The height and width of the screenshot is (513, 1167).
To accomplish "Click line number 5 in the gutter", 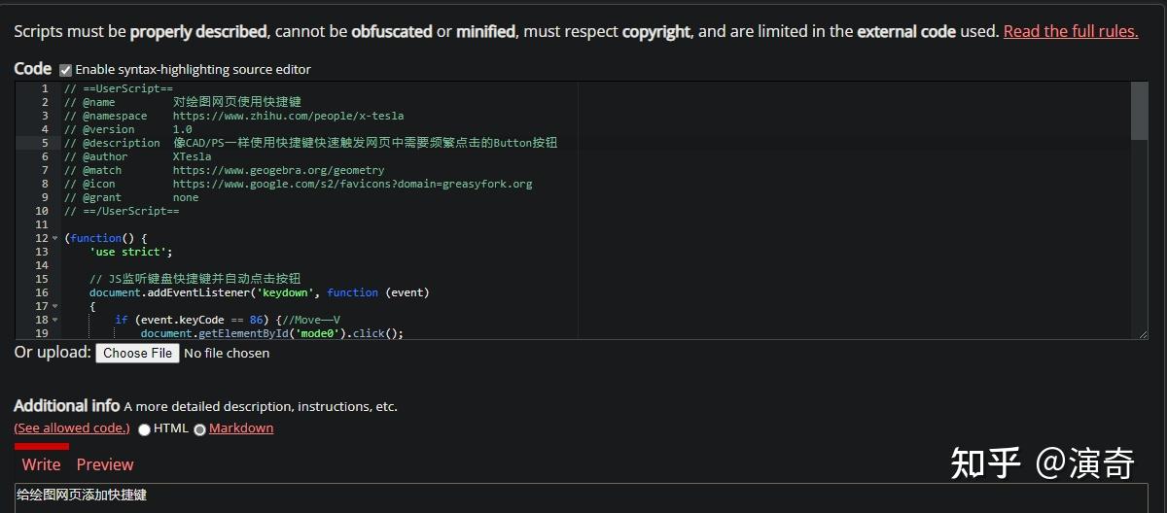I will 45,143.
